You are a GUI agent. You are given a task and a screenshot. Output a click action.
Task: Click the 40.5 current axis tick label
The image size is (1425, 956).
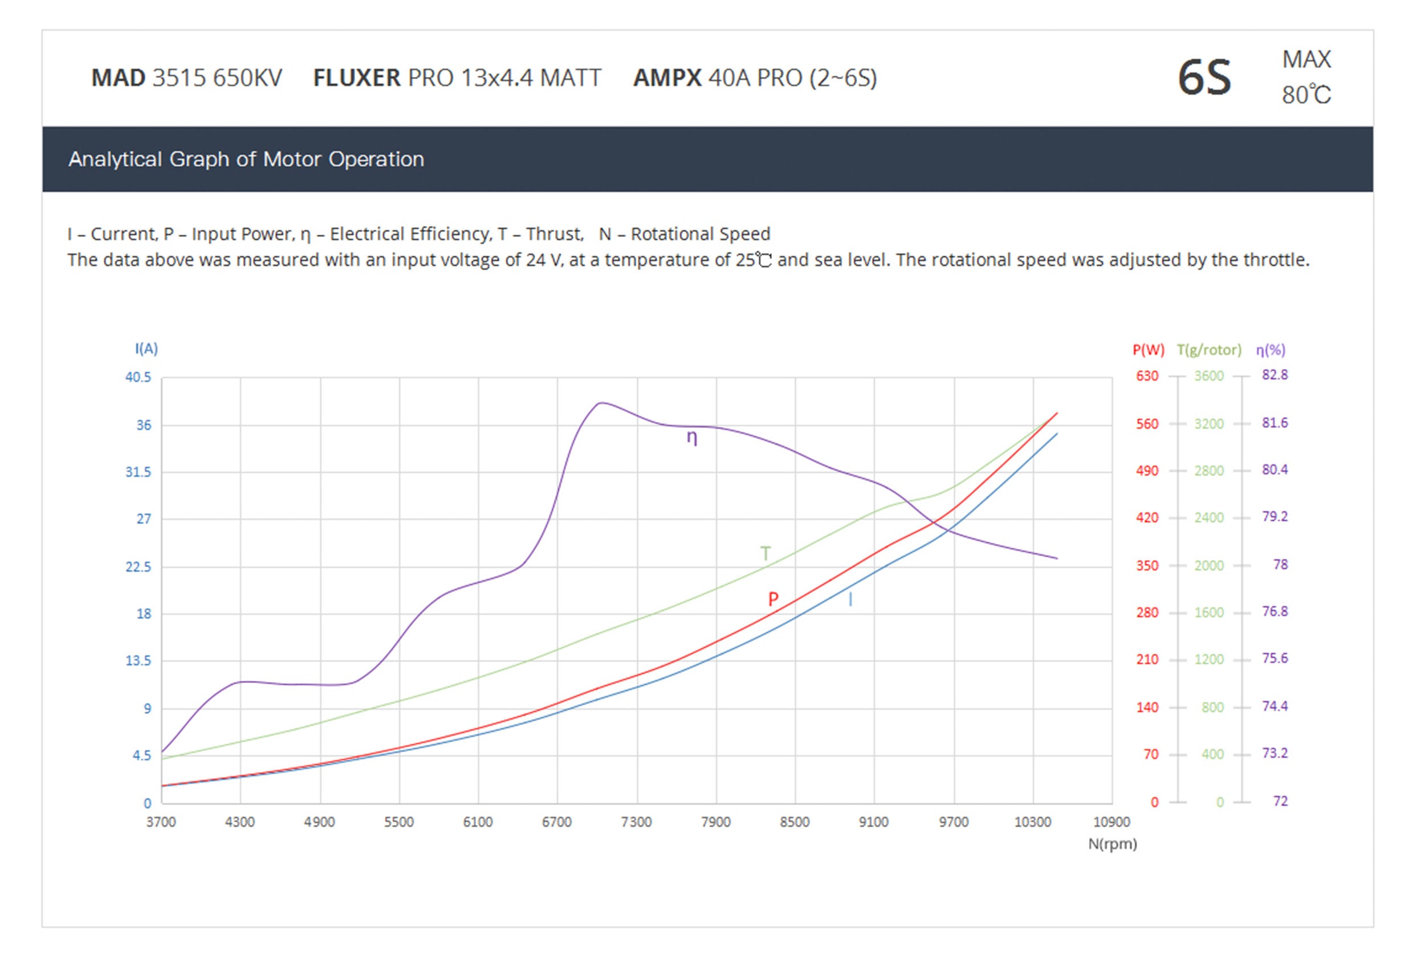click(138, 377)
